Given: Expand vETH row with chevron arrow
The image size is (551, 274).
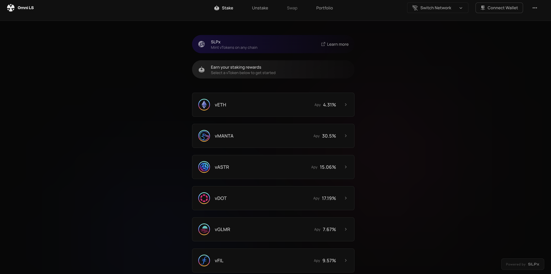Looking at the screenshot, I should coord(346,105).
